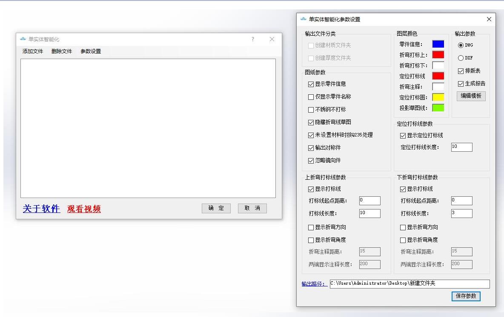Screen dimensions: 504x317
Task: Pick the green 投影草图线 color swatch
Action: tap(438, 108)
